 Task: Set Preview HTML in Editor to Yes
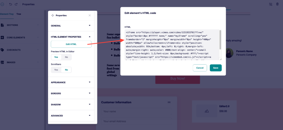[x=56, y=57]
